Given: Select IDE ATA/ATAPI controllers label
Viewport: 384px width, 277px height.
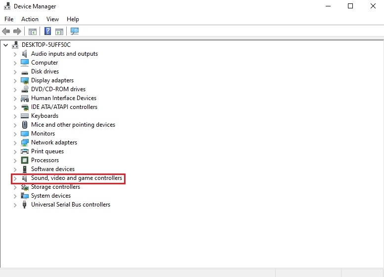Looking at the screenshot, I should [x=64, y=107].
